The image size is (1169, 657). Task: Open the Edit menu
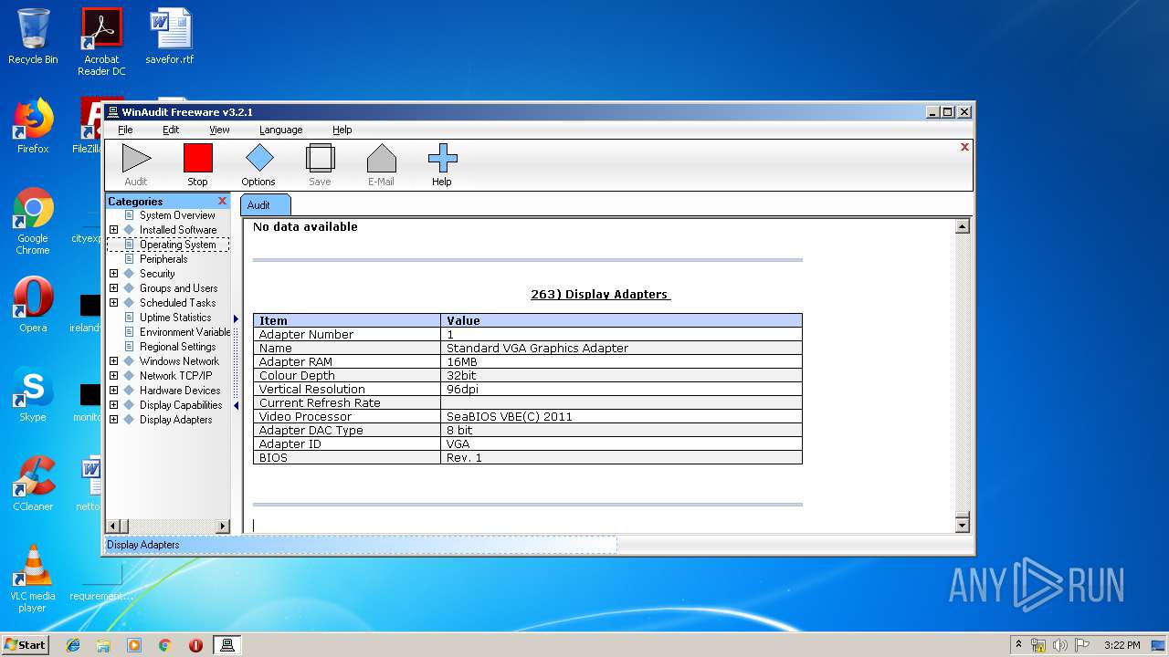(x=171, y=130)
